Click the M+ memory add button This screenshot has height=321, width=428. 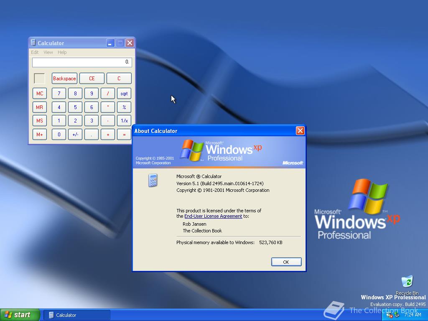tap(40, 134)
